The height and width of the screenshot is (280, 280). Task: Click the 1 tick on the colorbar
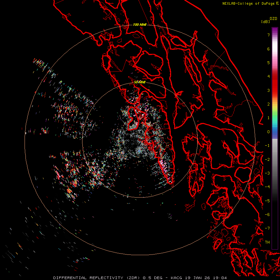click(268, 118)
